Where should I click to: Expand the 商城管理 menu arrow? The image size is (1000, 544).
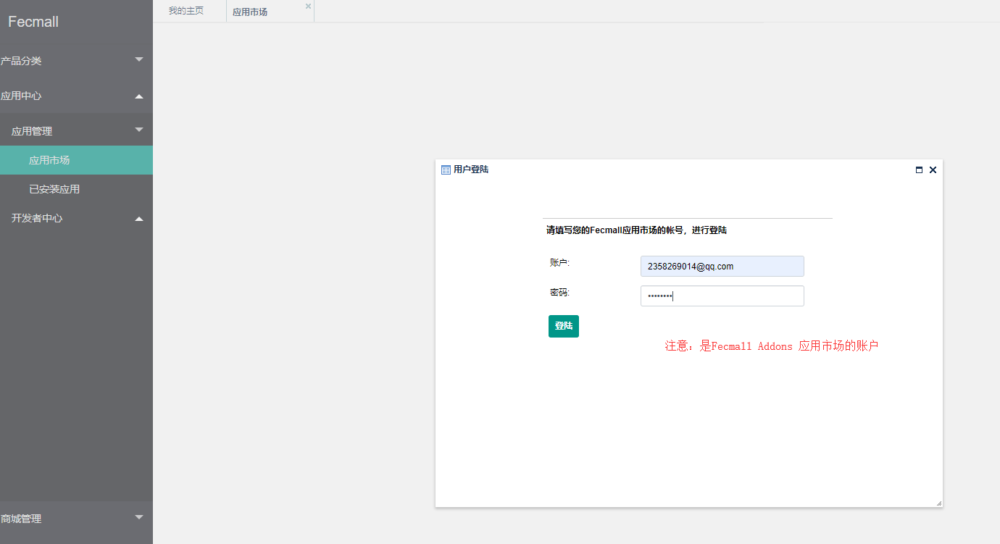[139, 517]
